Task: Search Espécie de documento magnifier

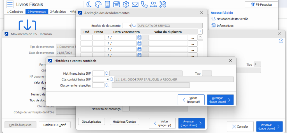Action: (x=134, y=25)
